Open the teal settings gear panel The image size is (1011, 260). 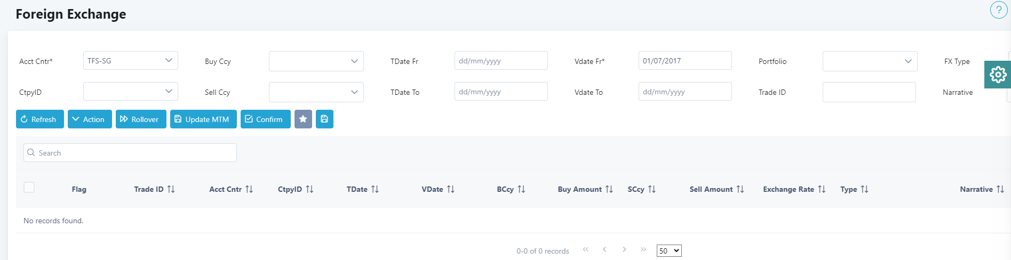pos(998,75)
